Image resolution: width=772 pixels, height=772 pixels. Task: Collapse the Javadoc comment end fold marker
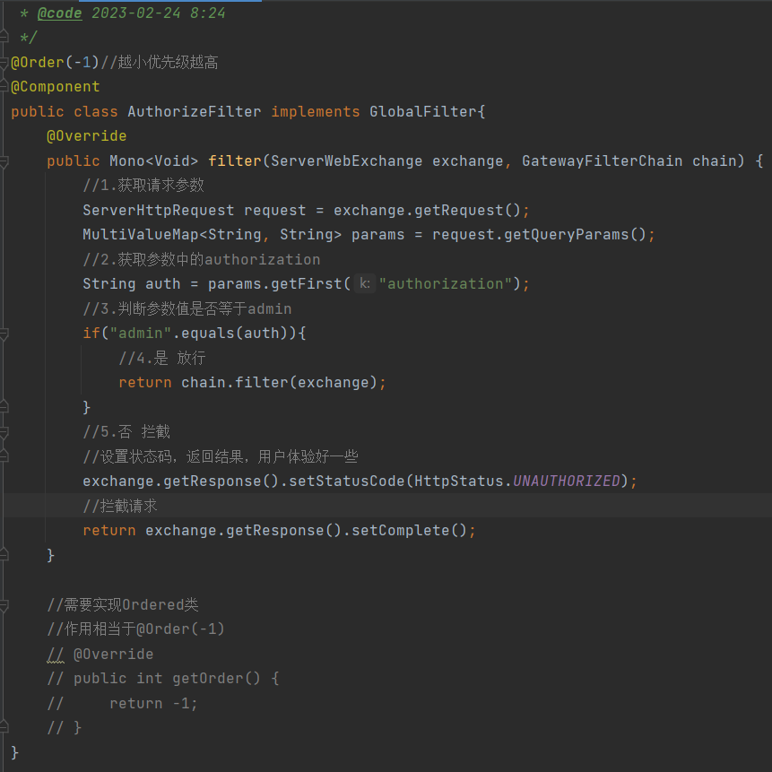[4, 37]
